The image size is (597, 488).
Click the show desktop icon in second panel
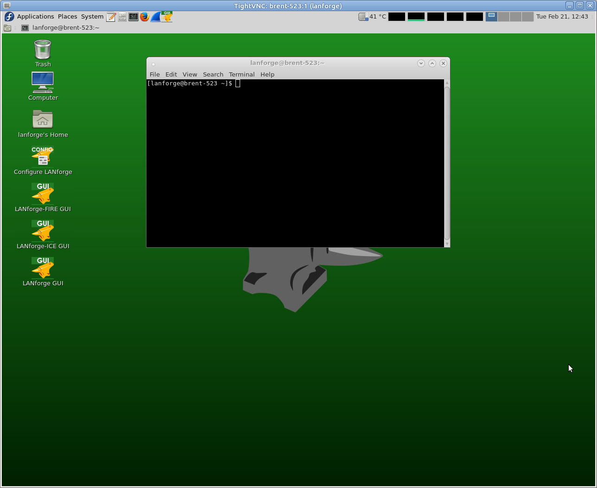tap(7, 28)
